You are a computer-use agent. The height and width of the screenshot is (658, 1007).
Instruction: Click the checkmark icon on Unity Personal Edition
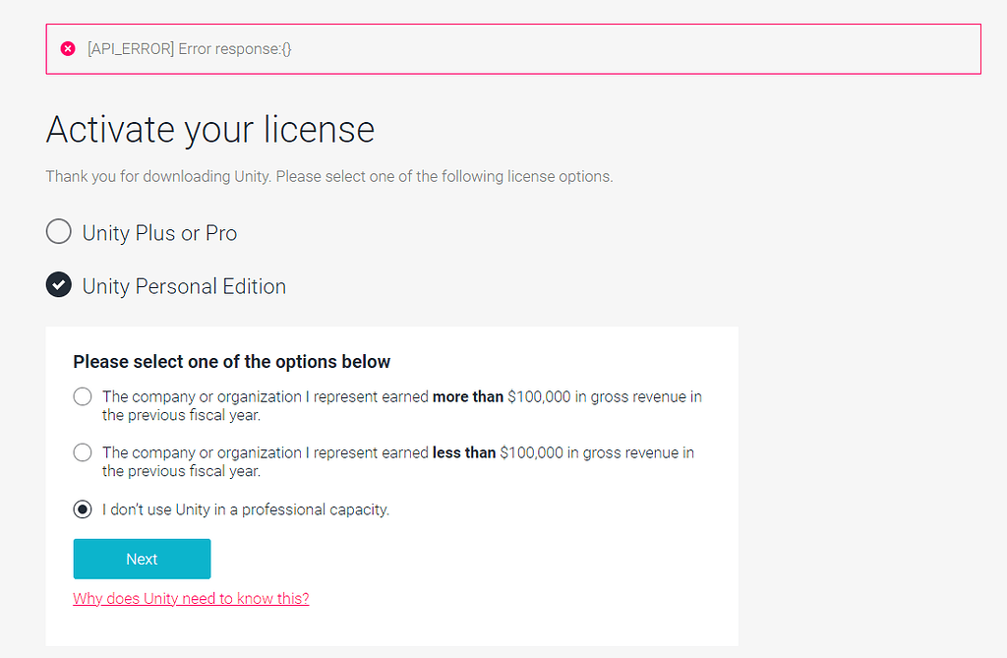coord(58,284)
